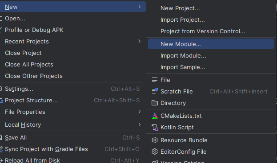Choose Close All Projects
The image size is (277, 163).
click(x=72, y=64)
